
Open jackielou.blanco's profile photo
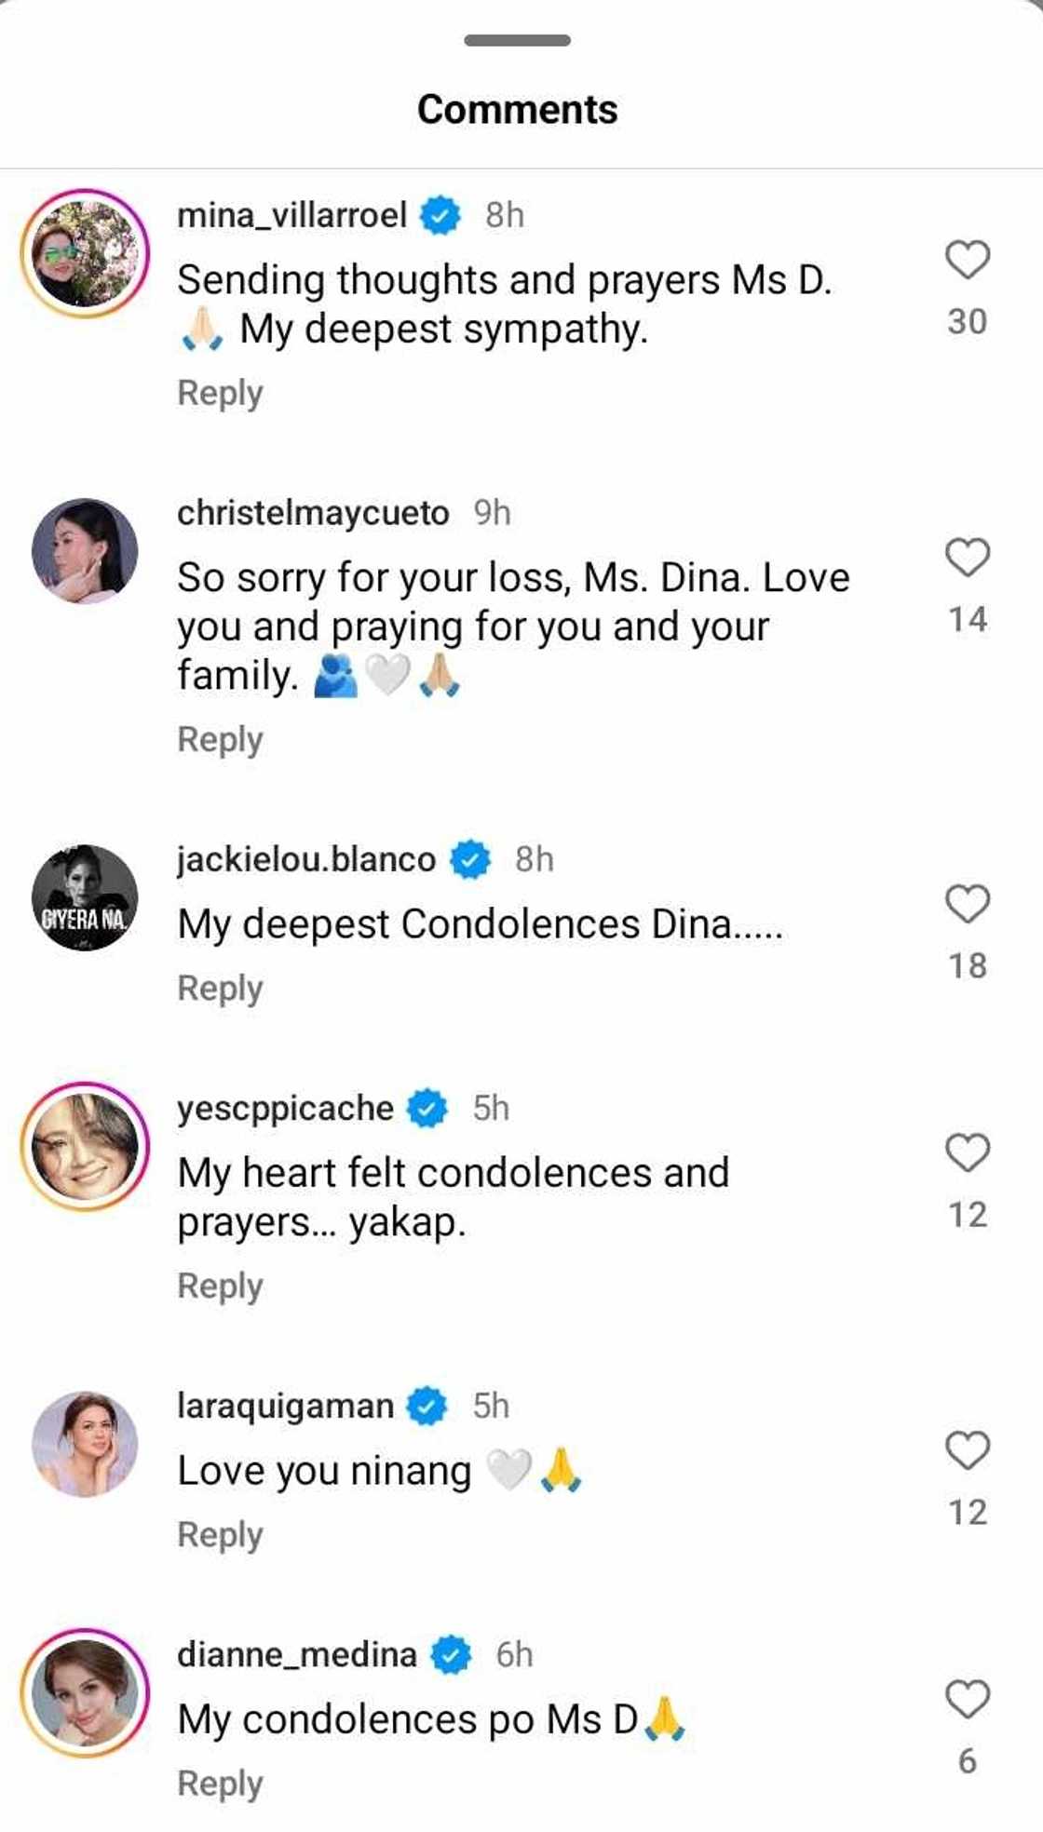point(85,897)
